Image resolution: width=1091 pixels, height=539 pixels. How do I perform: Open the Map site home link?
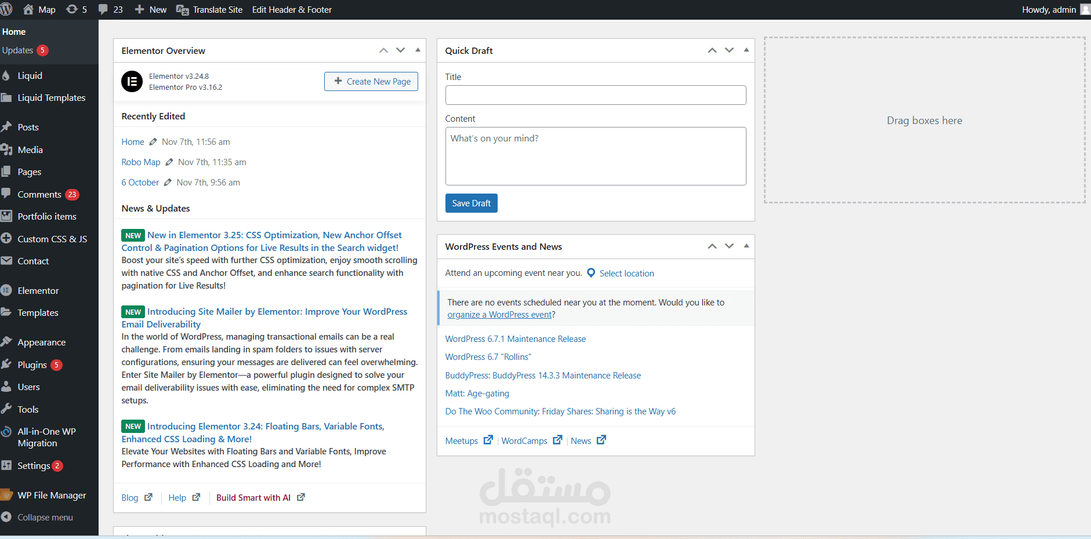pyautogui.click(x=39, y=9)
